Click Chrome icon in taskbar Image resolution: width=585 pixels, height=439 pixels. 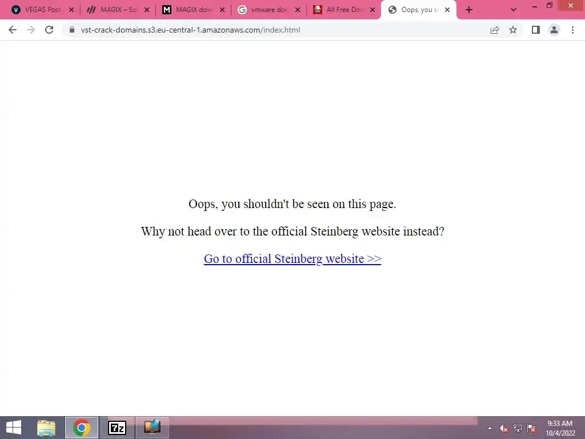[x=81, y=428]
